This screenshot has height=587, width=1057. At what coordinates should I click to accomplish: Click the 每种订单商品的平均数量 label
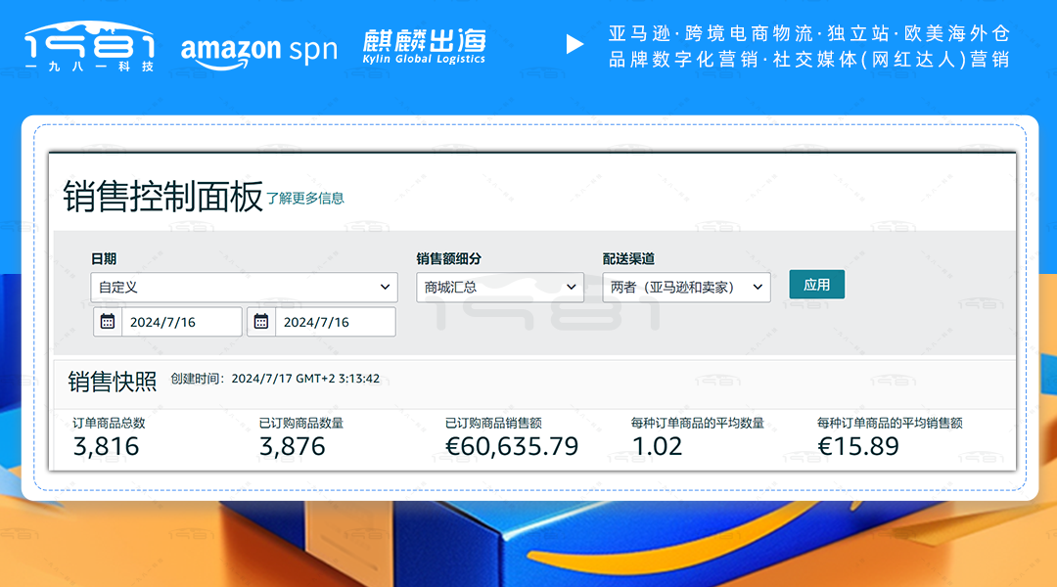pos(698,424)
